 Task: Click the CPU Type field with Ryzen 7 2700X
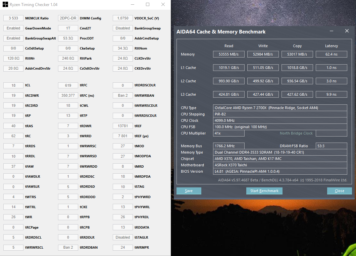[x=280, y=108]
